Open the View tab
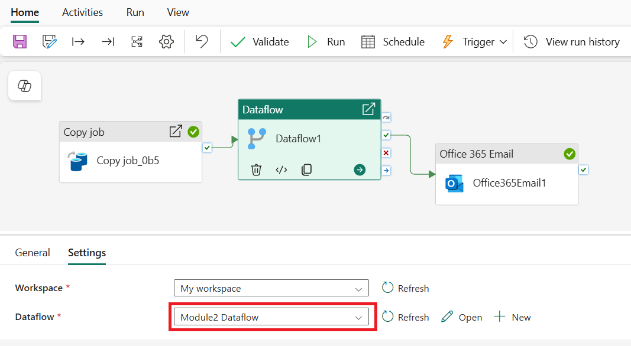Image resolution: width=631 pixels, height=346 pixels. coord(178,12)
